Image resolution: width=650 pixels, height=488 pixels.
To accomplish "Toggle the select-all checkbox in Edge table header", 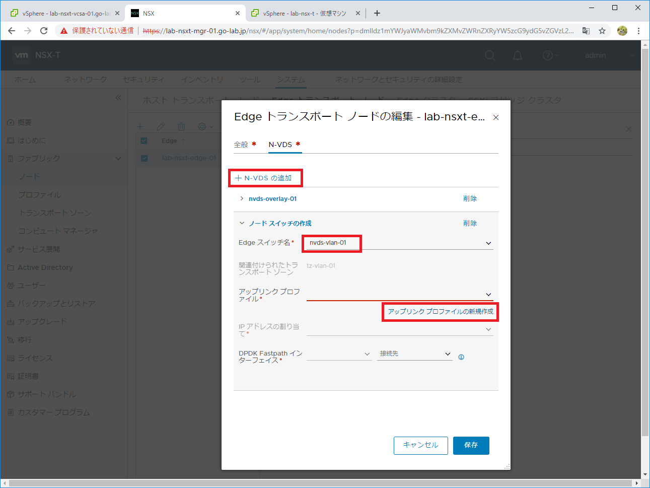I will click(144, 141).
